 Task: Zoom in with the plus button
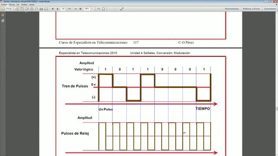point(80,9)
